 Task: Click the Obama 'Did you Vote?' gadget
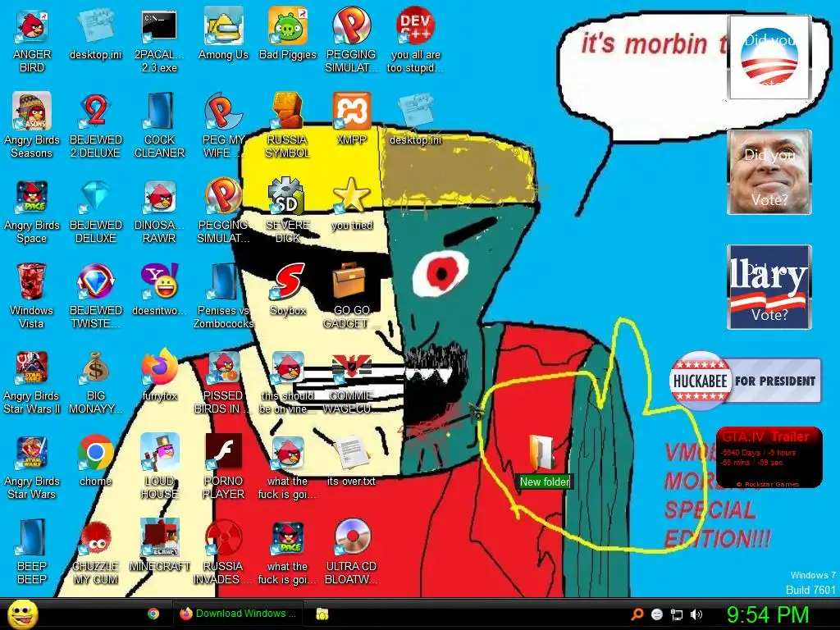point(769,57)
